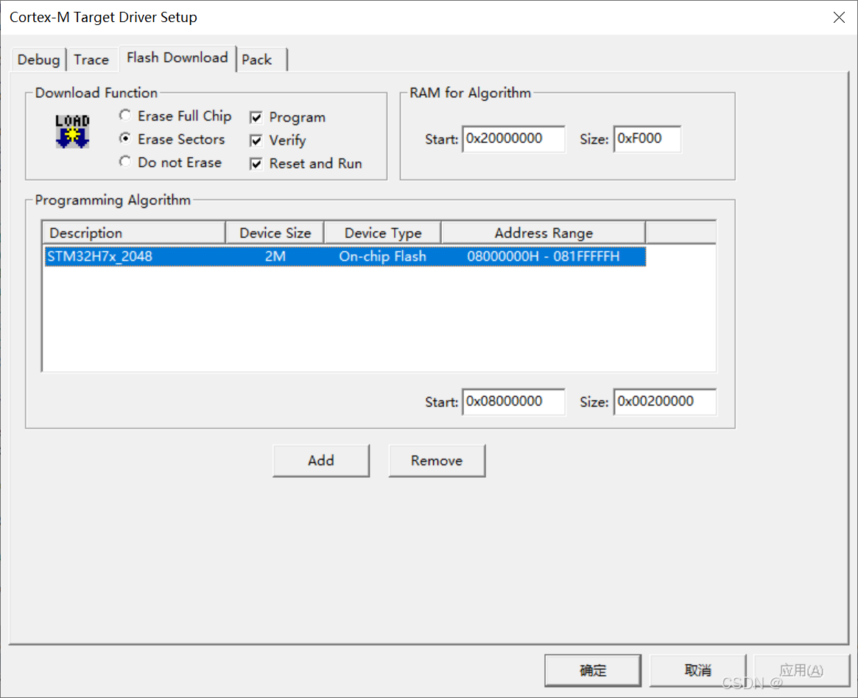
Task: Click the Remove algorithm button
Action: (437, 461)
